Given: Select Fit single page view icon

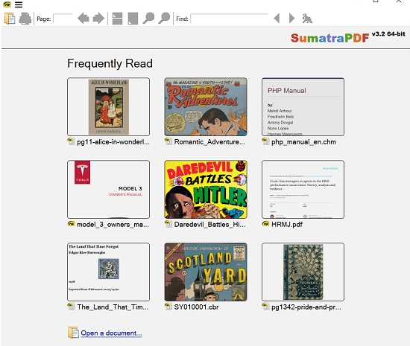Looking at the screenshot, I should point(133,19).
